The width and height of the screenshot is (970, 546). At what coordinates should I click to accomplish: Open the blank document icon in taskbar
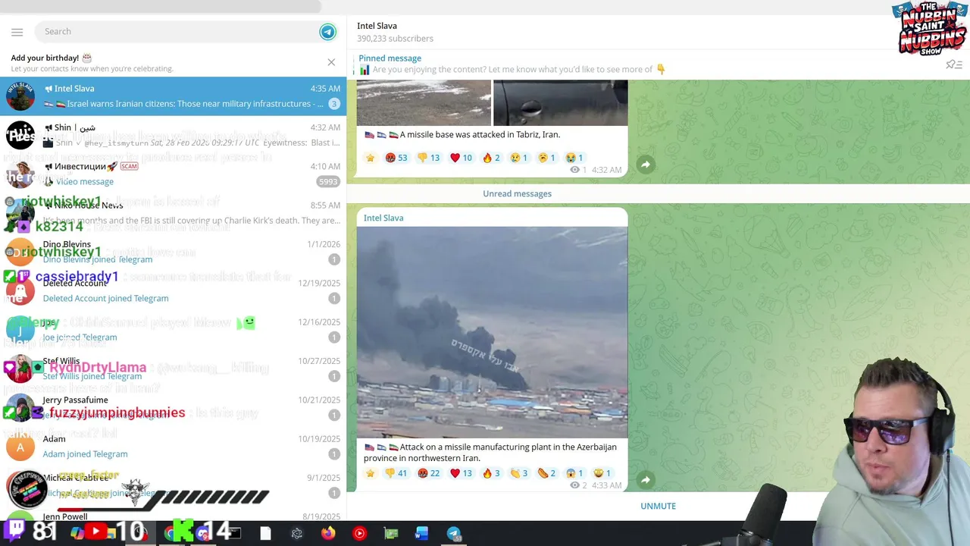pyautogui.click(x=265, y=533)
